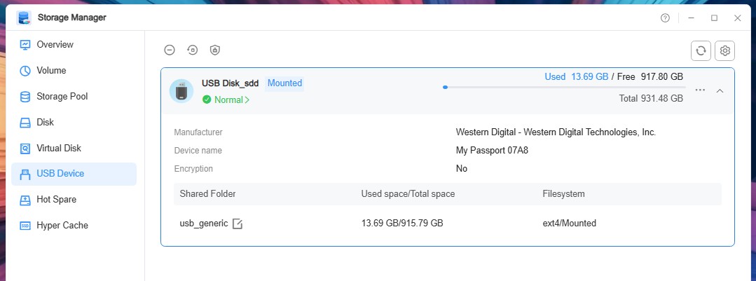The image size is (756, 281).
Task: Click the encryption shield lock icon
Action: tap(215, 50)
